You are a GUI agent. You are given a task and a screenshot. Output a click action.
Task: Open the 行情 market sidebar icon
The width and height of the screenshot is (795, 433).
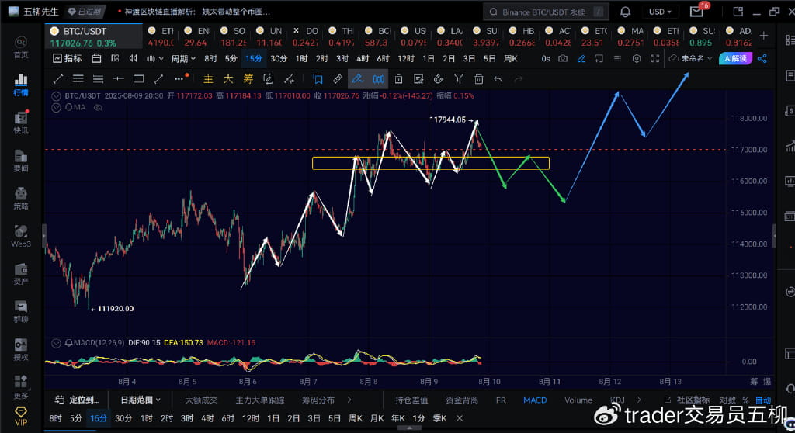tap(21, 85)
